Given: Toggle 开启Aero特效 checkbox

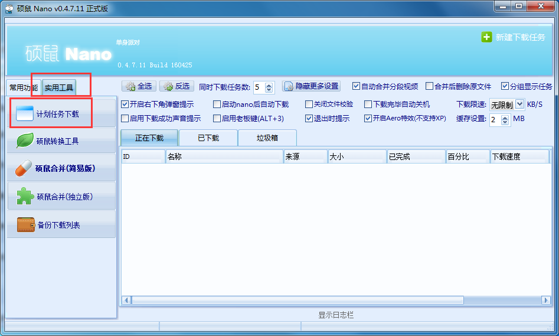Looking at the screenshot, I should coord(368,118).
